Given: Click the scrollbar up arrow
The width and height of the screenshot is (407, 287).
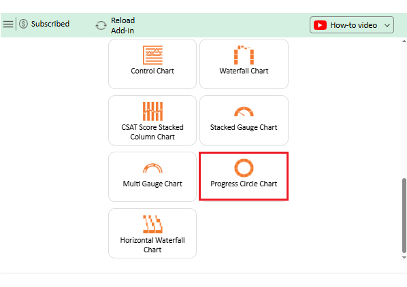Looking at the screenshot, I should [404, 41].
